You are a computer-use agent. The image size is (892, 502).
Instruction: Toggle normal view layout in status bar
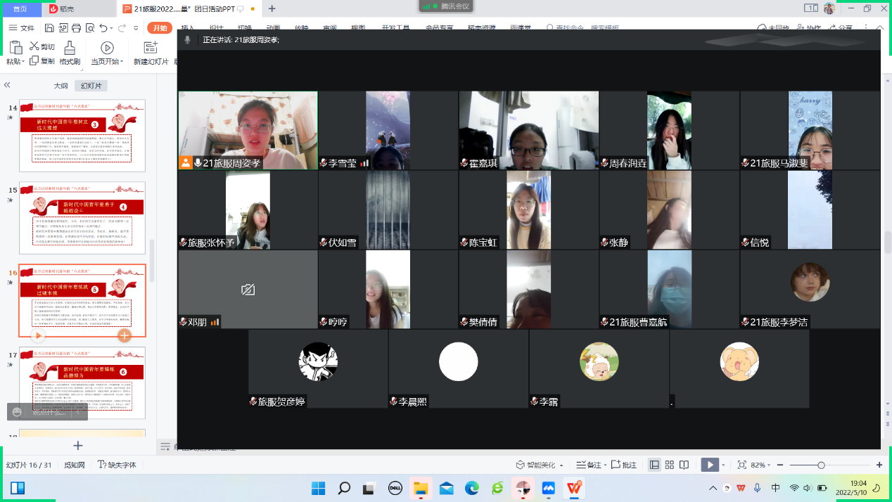tap(654, 465)
